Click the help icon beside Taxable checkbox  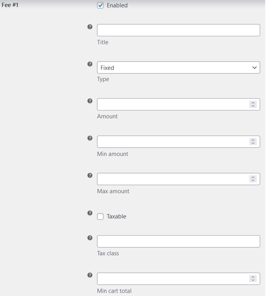[90, 213]
